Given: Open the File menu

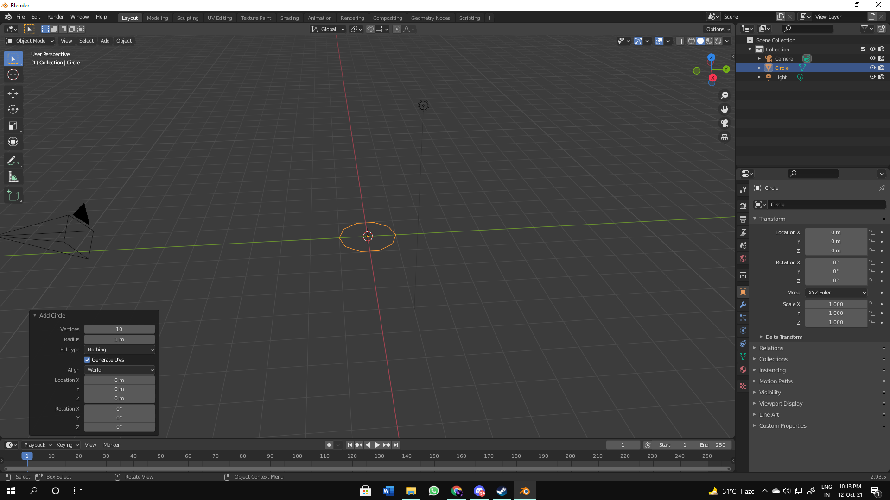Looking at the screenshot, I should coord(20,17).
